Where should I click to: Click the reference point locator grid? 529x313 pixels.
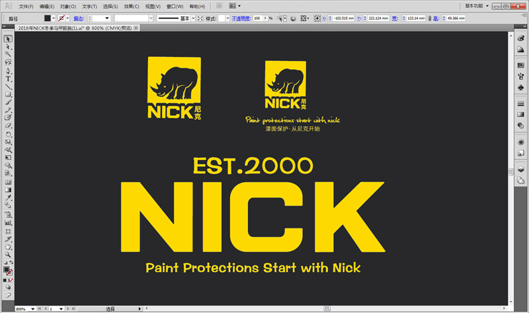pos(317,19)
